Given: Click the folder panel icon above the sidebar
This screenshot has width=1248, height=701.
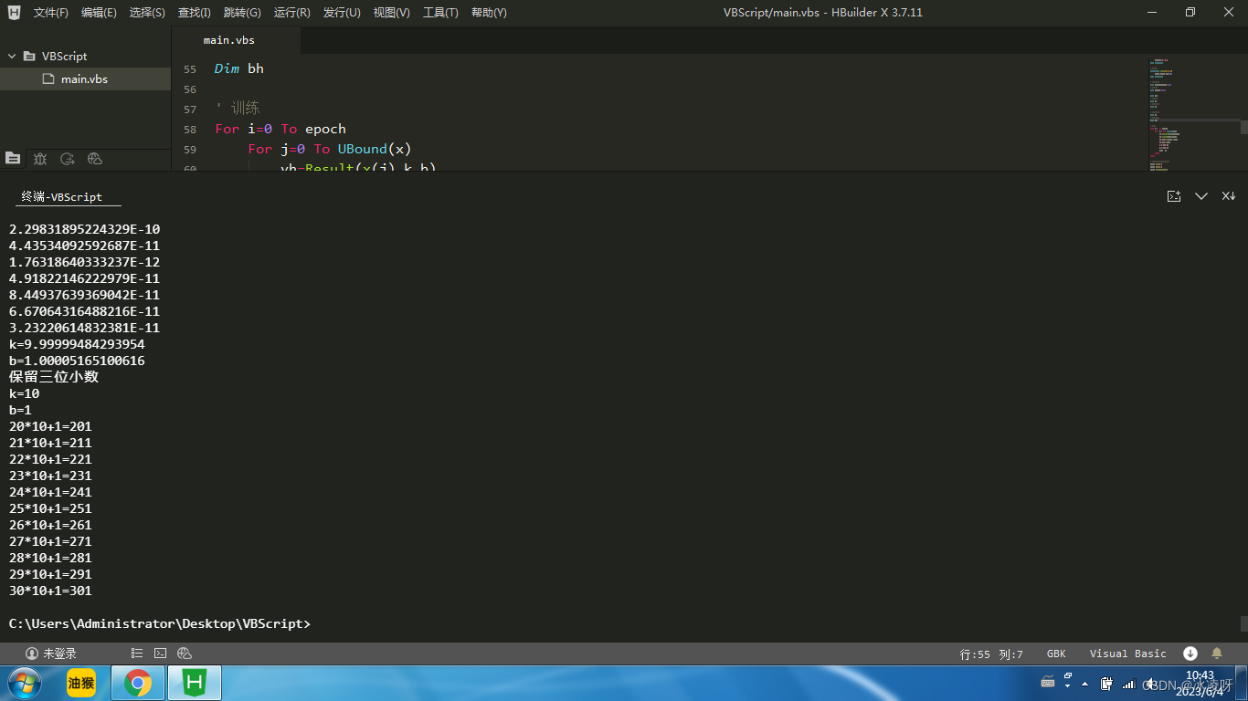Looking at the screenshot, I should point(13,159).
